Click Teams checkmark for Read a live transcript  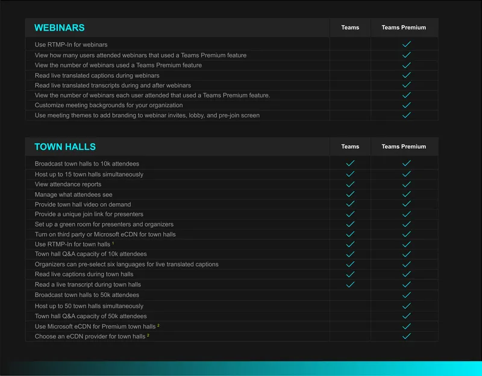pos(350,284)
